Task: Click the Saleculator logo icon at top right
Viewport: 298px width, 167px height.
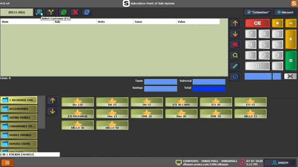Action: (x=294, y=3)
